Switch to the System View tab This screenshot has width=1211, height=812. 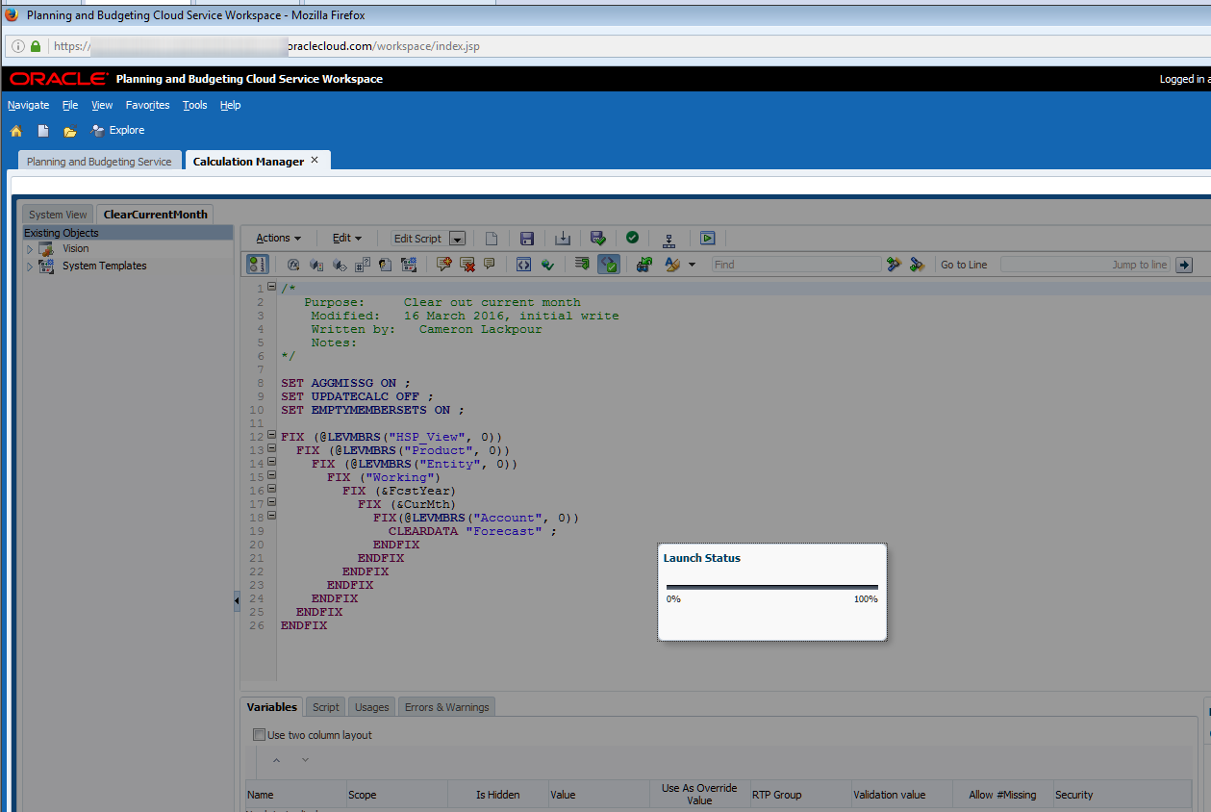coord(58,215)
